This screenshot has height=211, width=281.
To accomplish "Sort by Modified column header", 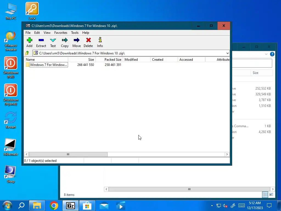I will tap(137, 60).
